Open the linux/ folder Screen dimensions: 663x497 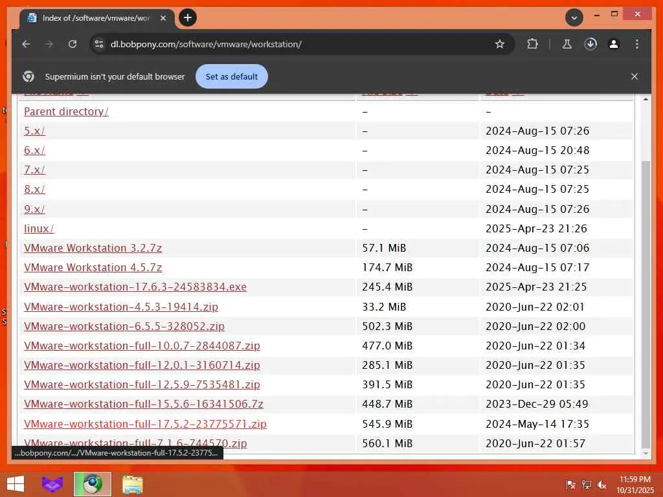coord(39,228)
